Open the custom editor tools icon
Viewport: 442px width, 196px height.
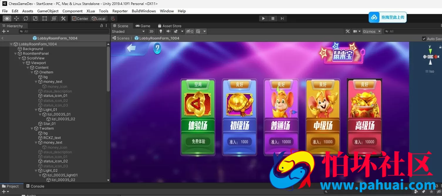(63, 18)
